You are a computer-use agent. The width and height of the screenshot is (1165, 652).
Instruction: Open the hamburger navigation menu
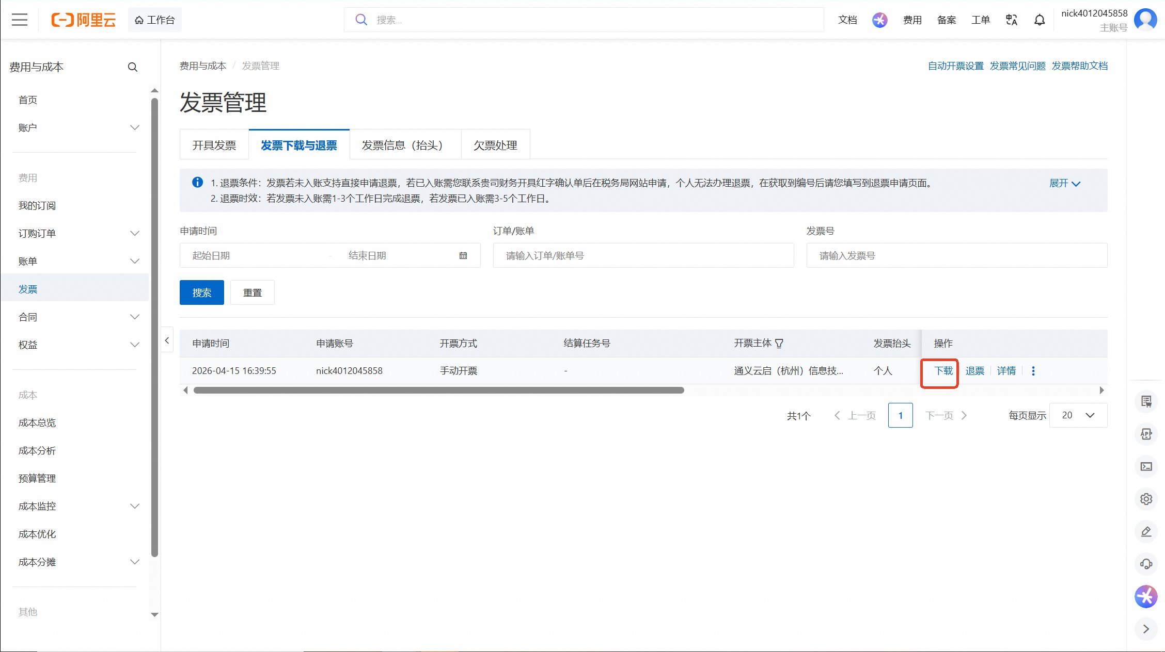(20, 20)
